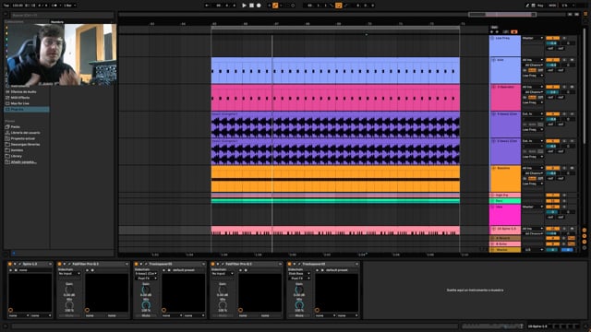Open Librería del usuario folder
This screenshot has height=332, width=591.
click(x=25, y=133)
